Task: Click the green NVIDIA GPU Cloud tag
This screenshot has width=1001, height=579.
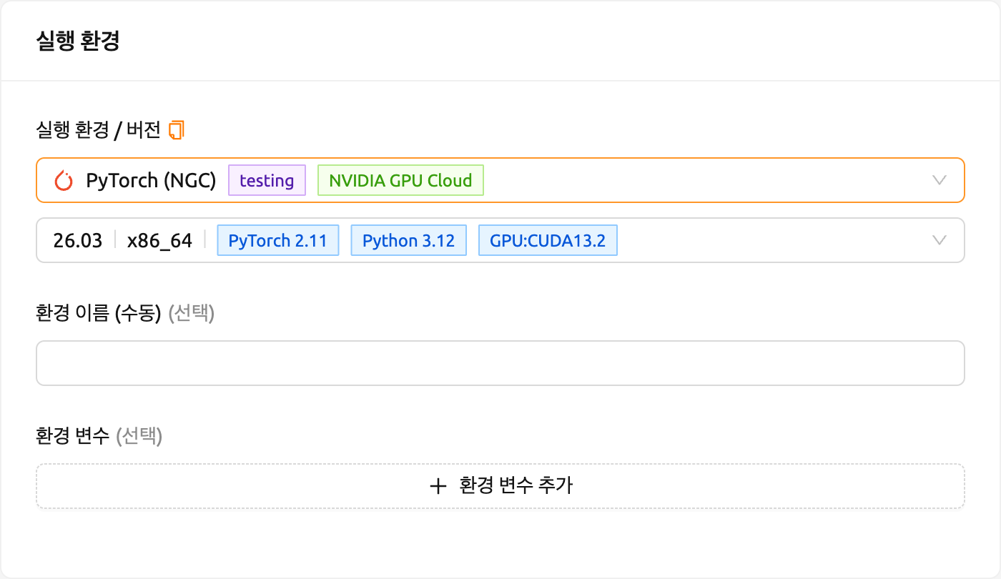Action: point(400,180)
